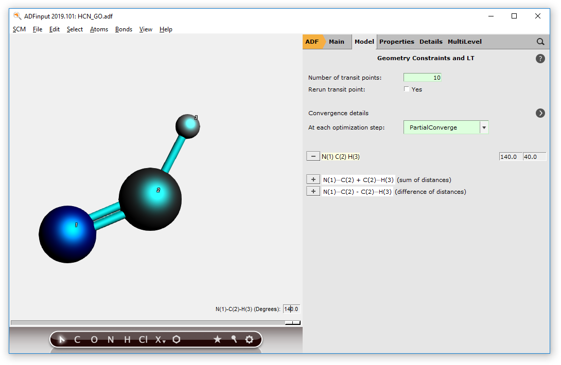561x365 pixels.
Task: Open the Model tab menu
Action: coord(364,42)
